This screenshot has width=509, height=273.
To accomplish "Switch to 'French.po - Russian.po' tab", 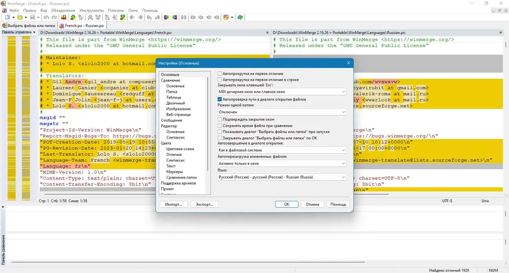I will point(82,25).
